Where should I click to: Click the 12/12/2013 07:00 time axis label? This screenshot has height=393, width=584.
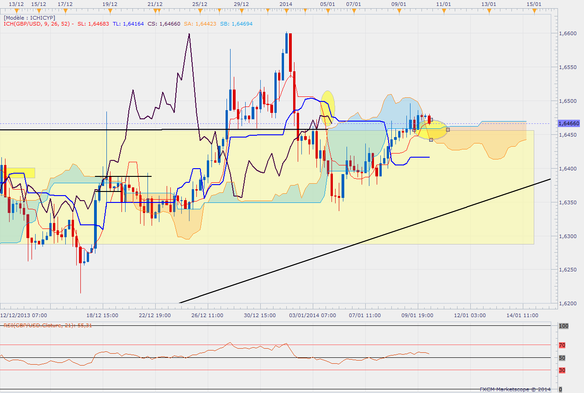pos(23,315)
